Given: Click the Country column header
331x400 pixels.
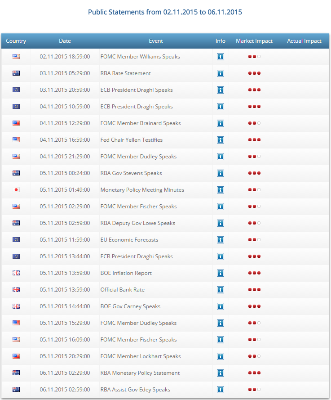Looking at the screenshot, I should coord(16,41).
